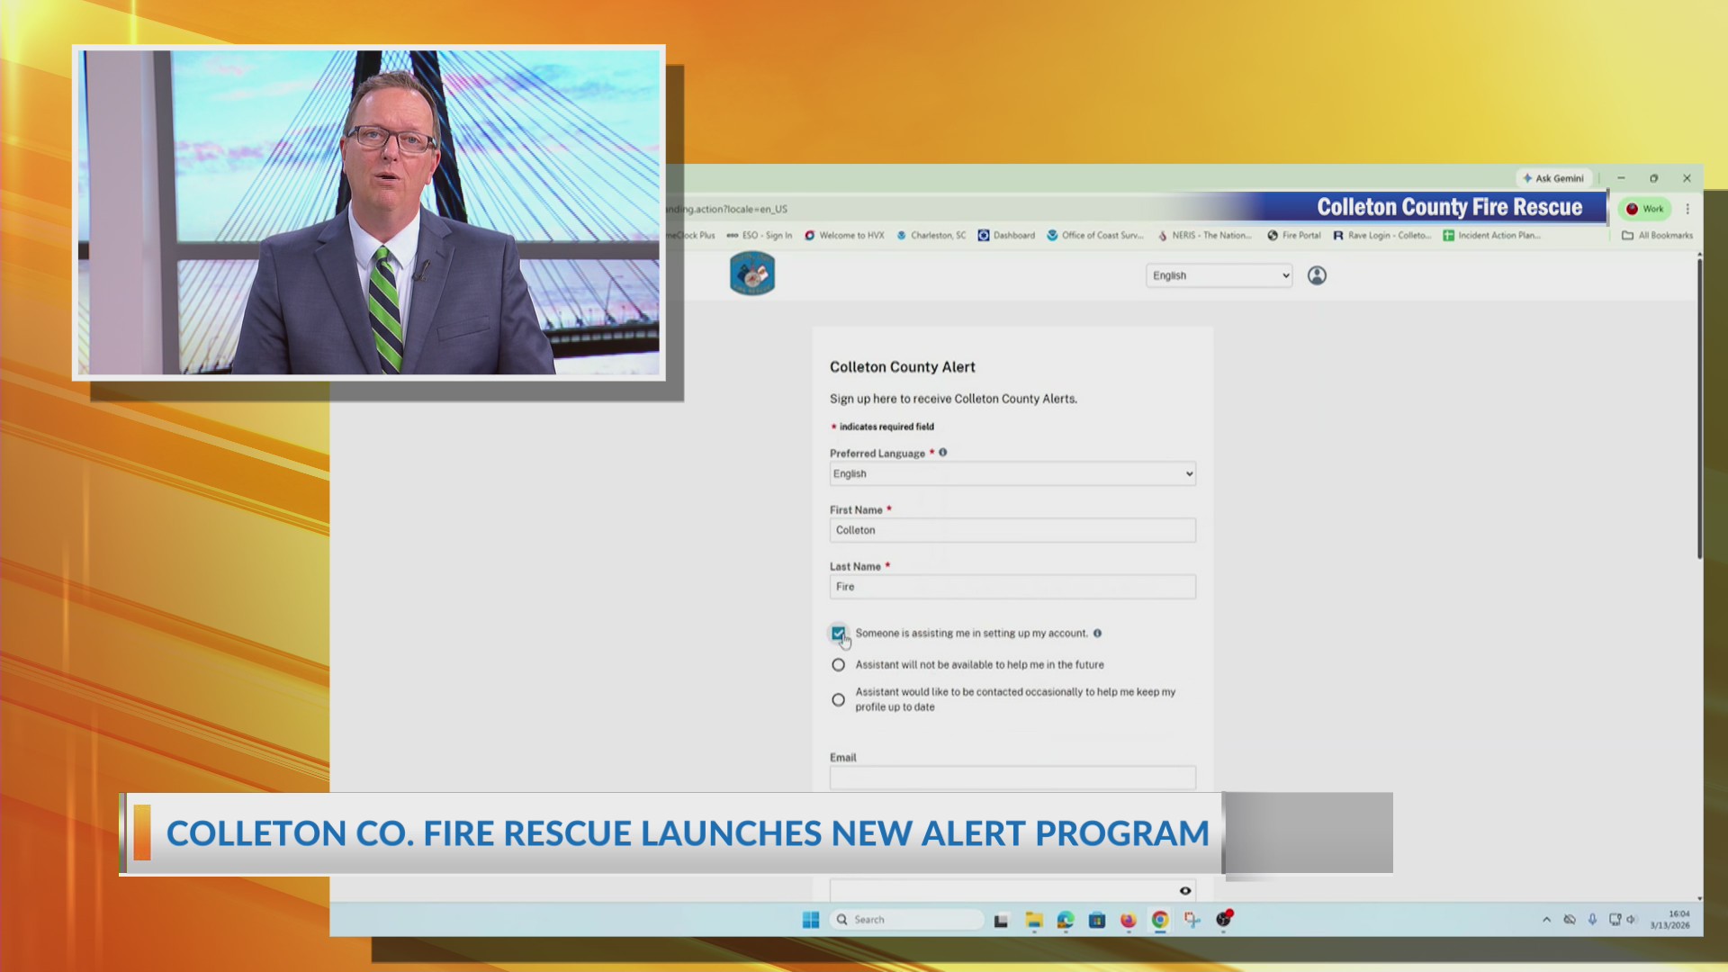Click the Colleton County Fire Rescue logo
This screenshot has width=1728, height=972.
point(752,274)
